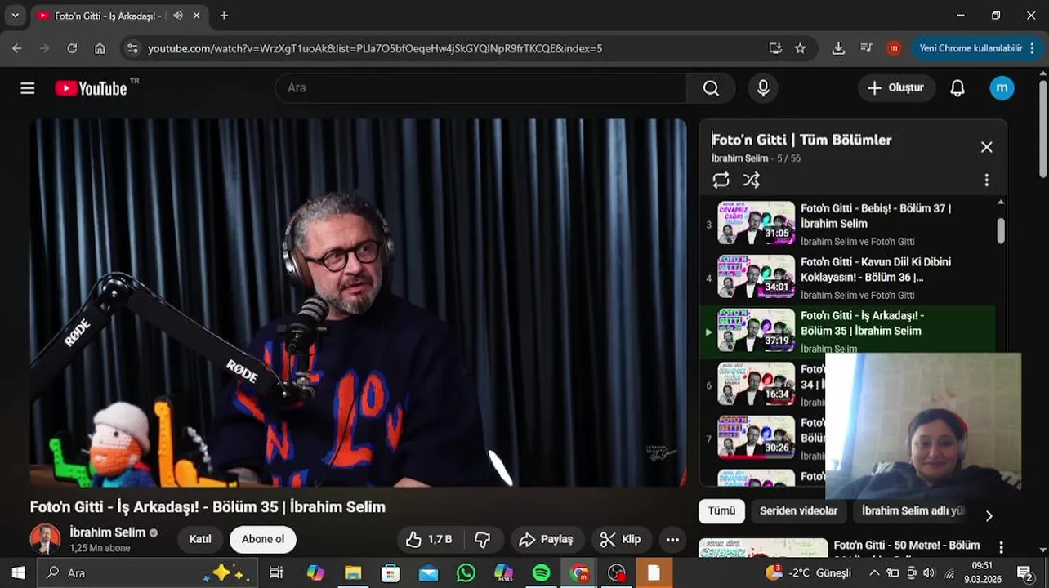This screenshot has width=1049, height=588.
Task: Click the YouTube search field 'Ara'
Action: [x=481, y=88]
